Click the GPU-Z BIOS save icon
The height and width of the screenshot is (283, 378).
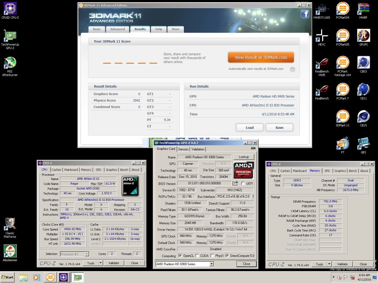pyautogui.click(x=235, y=183)
